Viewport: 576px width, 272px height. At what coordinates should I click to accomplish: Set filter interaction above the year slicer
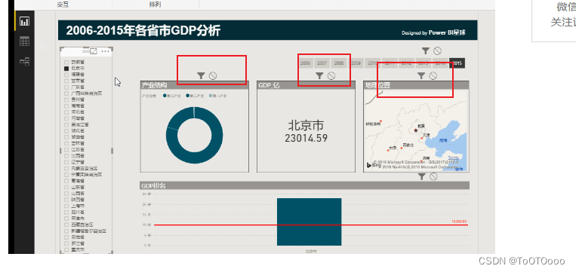coord(425,51)
